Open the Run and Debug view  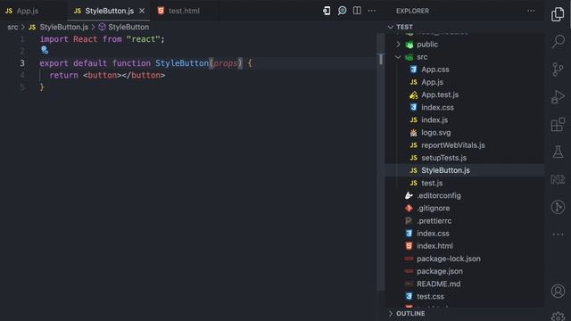[558, 97]
